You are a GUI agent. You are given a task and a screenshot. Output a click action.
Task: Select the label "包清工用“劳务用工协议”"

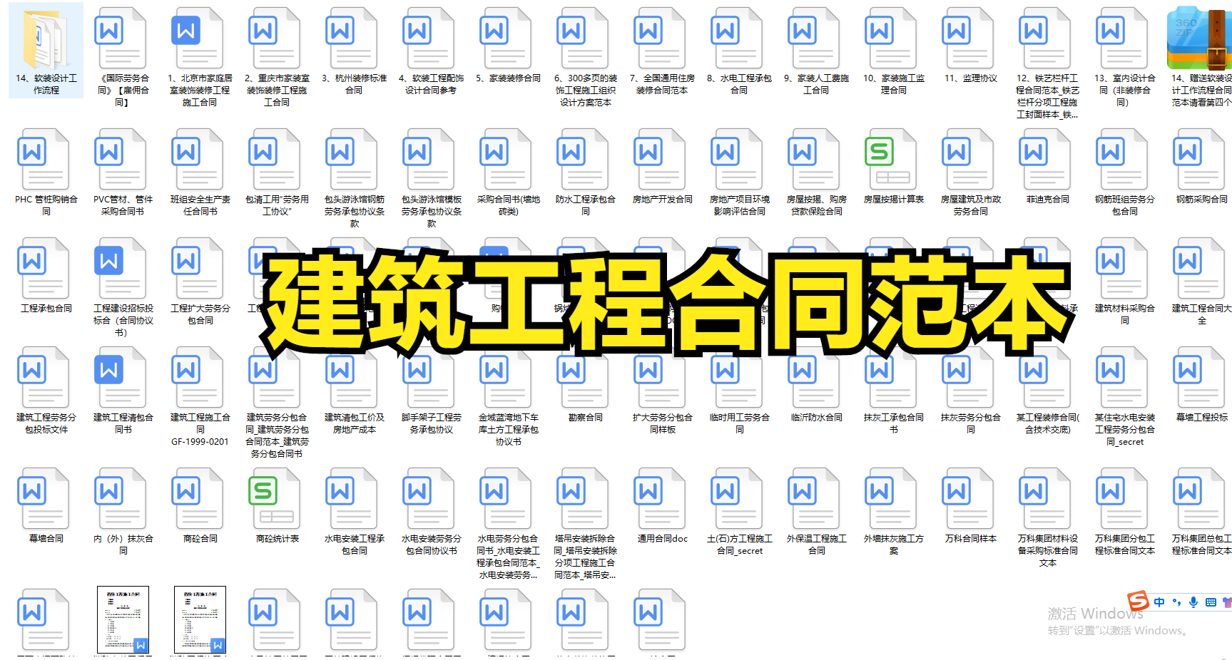(x=277, y=205)
